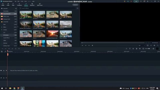The width and height of the screenshot is (160, 90).
Task: Stop the preview playback
Action: tap(92, 45)
